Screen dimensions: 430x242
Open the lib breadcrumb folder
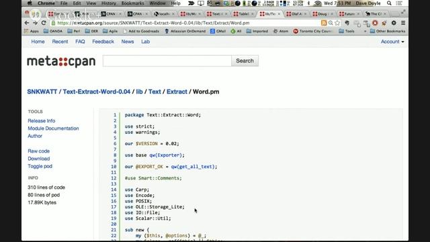point(139,92)
